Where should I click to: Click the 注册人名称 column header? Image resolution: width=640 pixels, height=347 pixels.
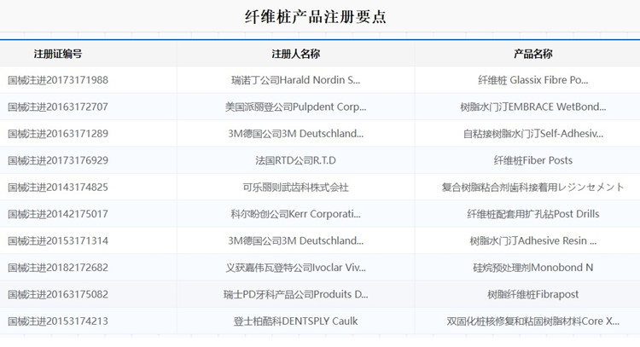pyautogui.click(x=295, y=54)
